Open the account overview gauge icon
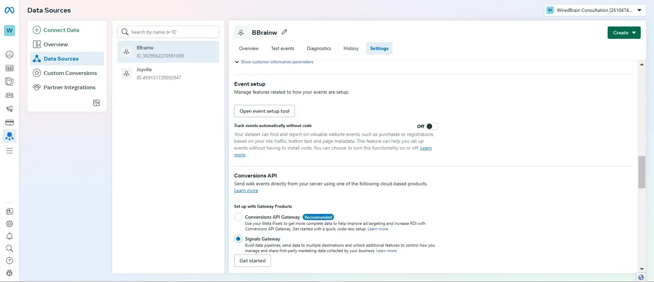This screenshot has width=654, height=282. click(9, 54)
